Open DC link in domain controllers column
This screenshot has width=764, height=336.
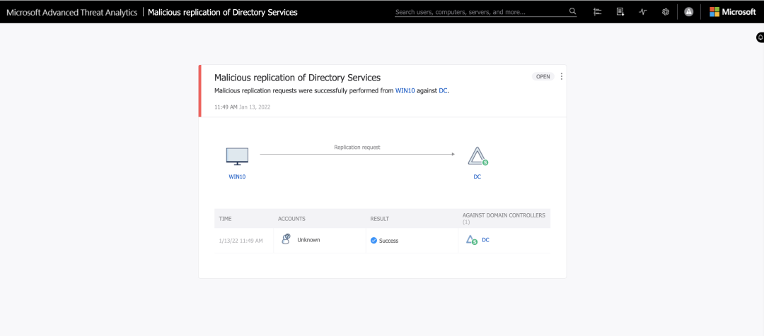[x=485, y=240]
